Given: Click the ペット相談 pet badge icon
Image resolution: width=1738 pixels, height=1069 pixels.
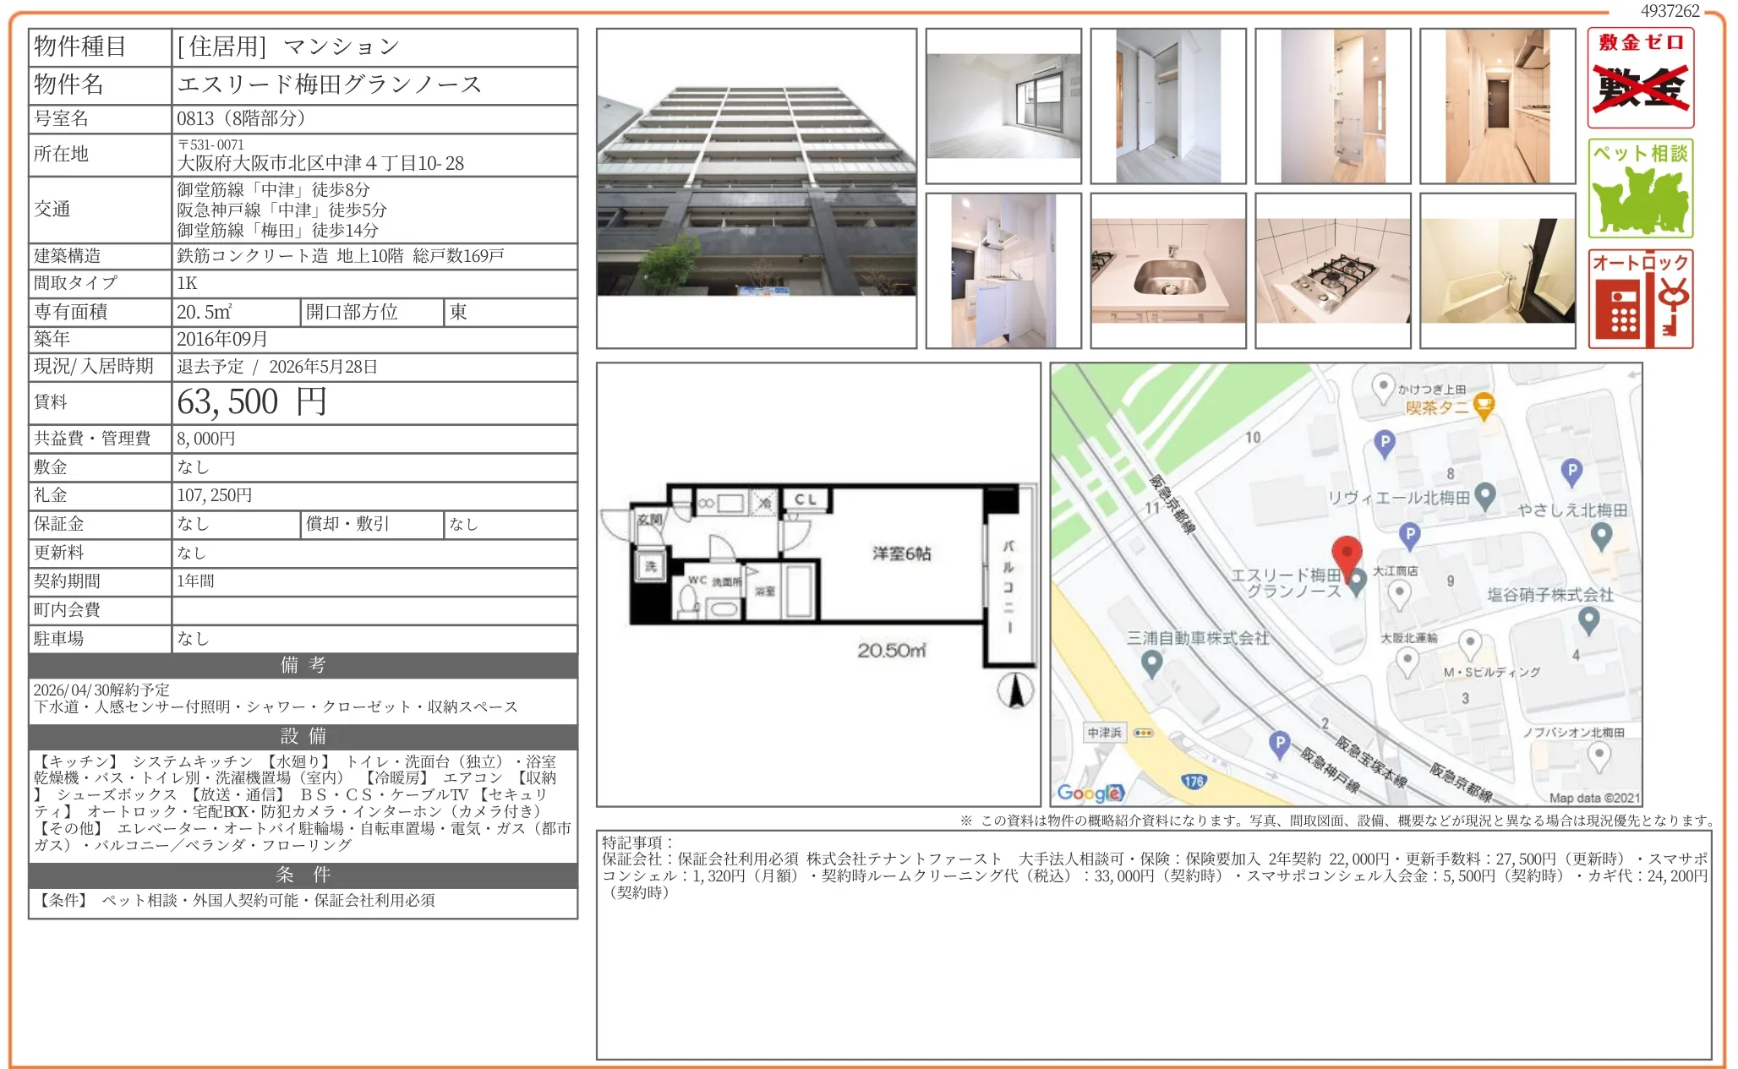Looking at the screenshot, I should [1640, 188].
